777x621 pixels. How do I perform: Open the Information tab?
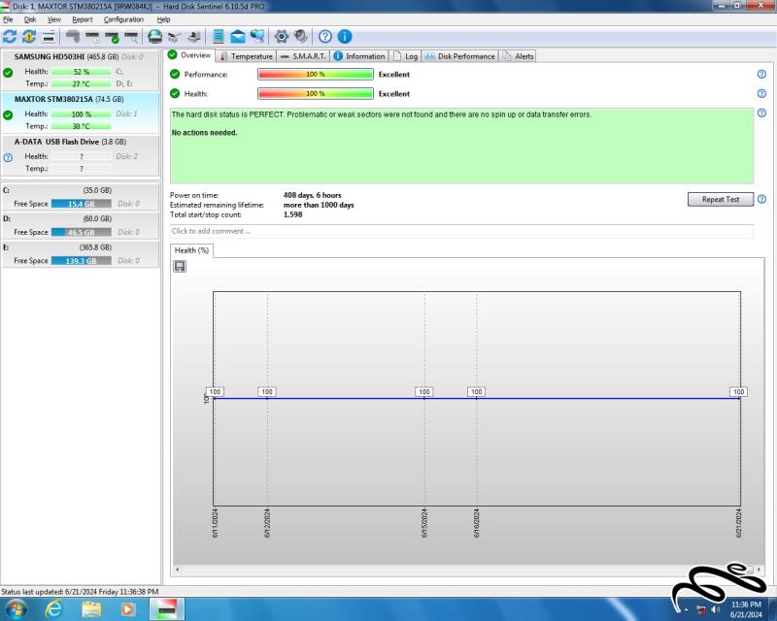(359, 56)
